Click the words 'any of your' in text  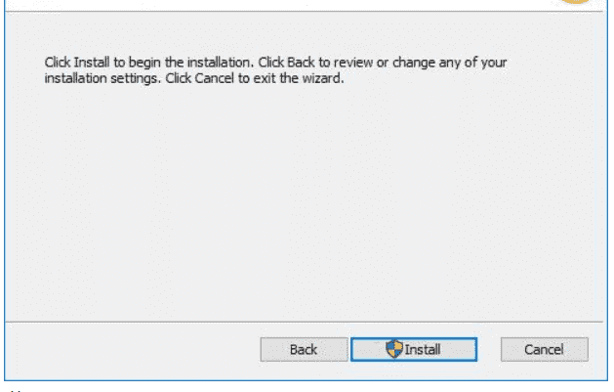[x=472, y=63]
